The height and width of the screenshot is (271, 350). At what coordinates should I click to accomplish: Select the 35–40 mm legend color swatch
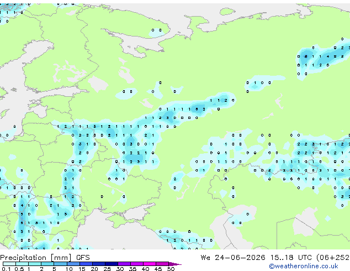tap(137, 264)
